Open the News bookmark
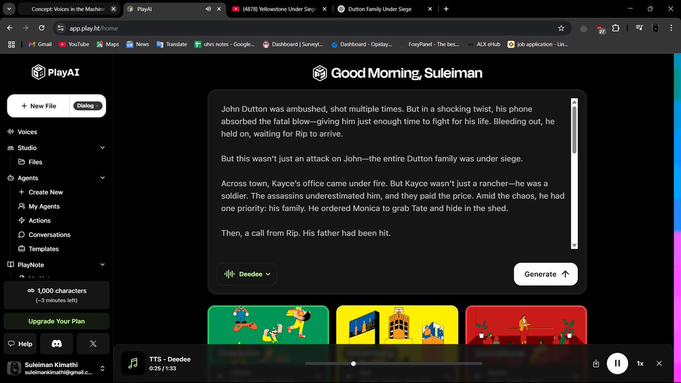This screenshot has height=383, width=681. coord(137,44)
